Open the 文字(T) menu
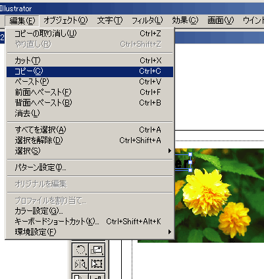Image resolution: width=264 pixels, height=279 pixels. (x=110, y=20)
